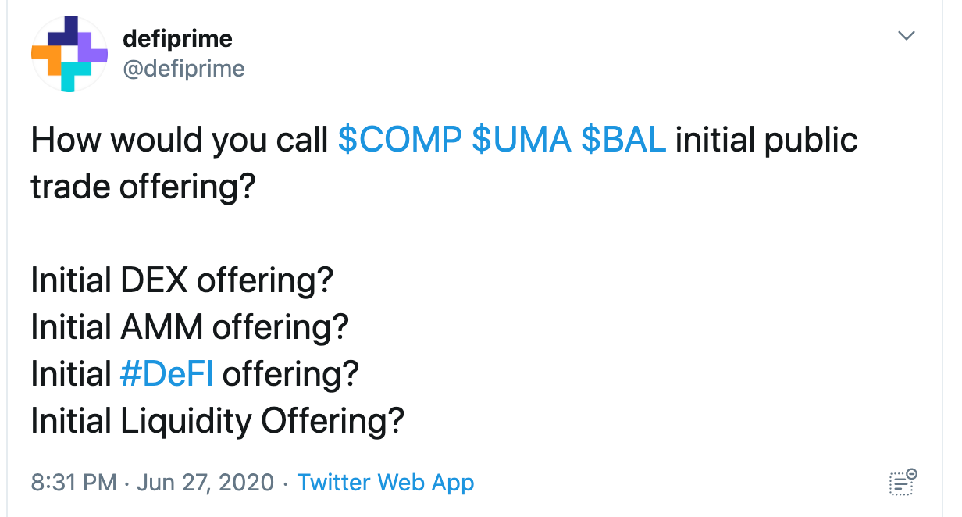Image resolution: width=962 pixels, height=517 pixels.
Task: Click the "Initial DEX offering?" line
Action: pos(182,280)
